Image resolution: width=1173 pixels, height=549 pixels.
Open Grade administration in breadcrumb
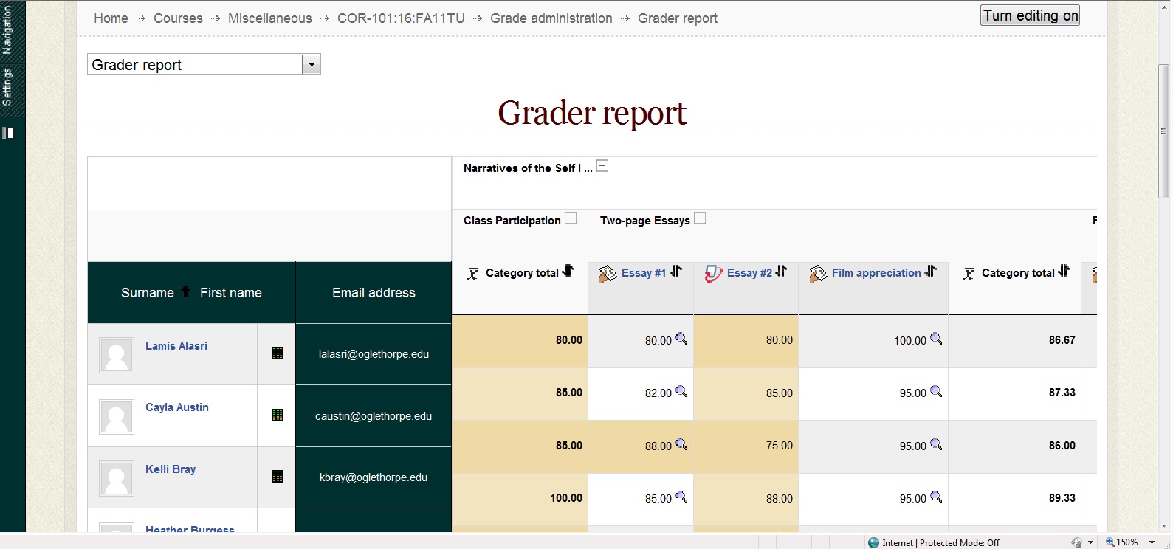click(551, 18)
